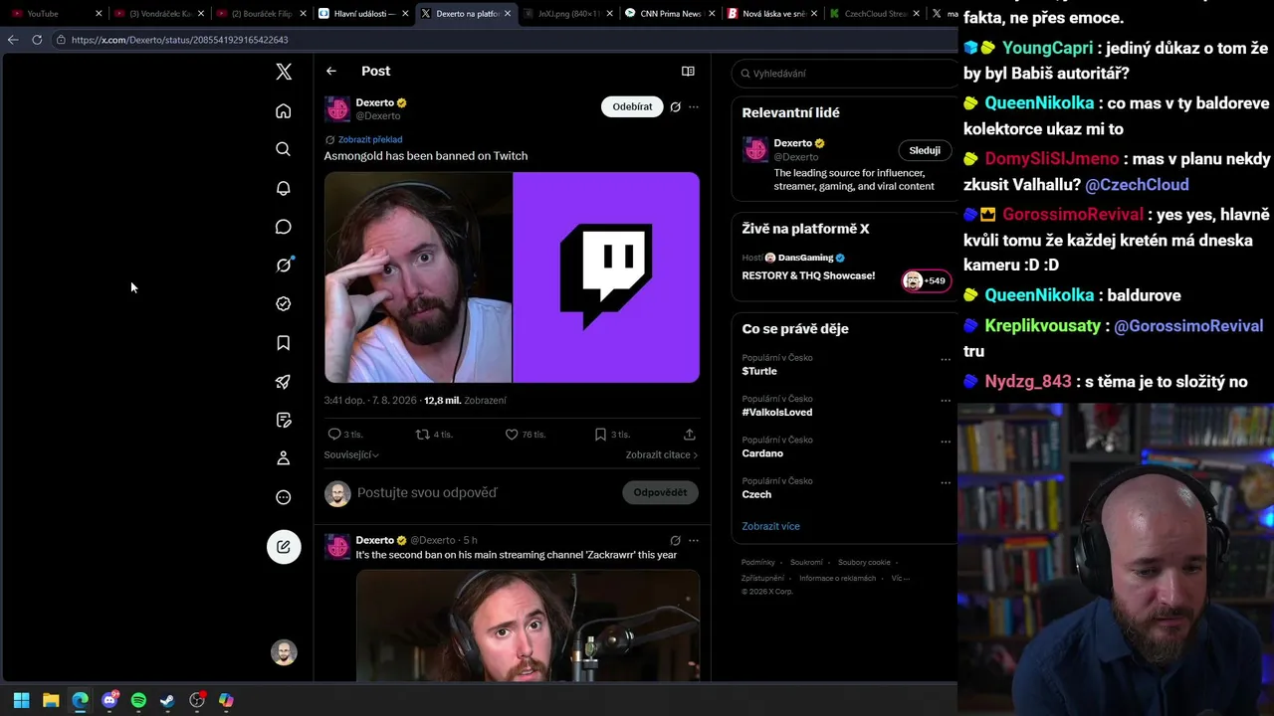The image size is (1274, 716).
Task: Click the x.com address bar URL
Action: pos(180,40)
